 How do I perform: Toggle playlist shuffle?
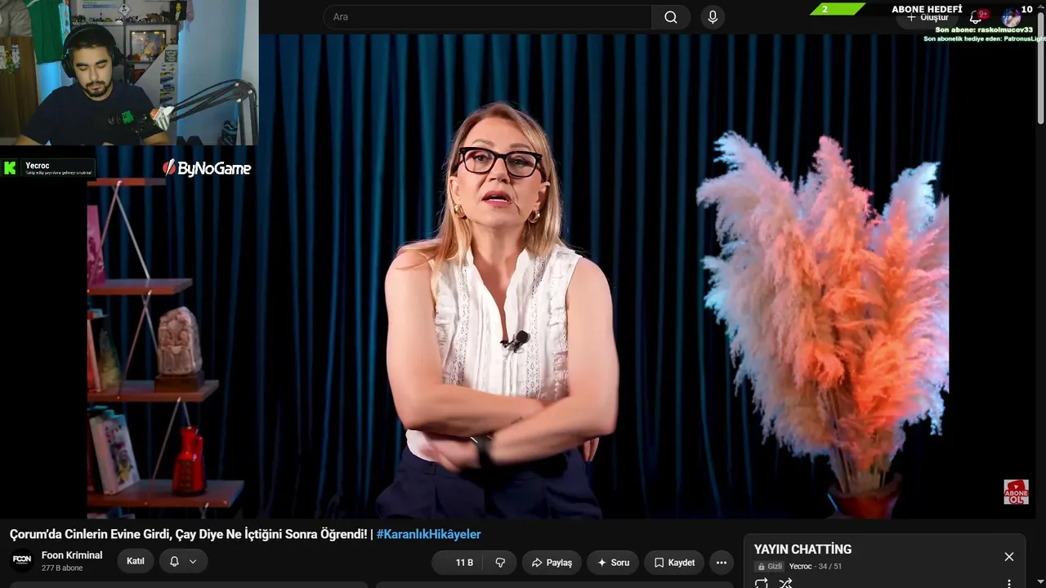(785, 583)
